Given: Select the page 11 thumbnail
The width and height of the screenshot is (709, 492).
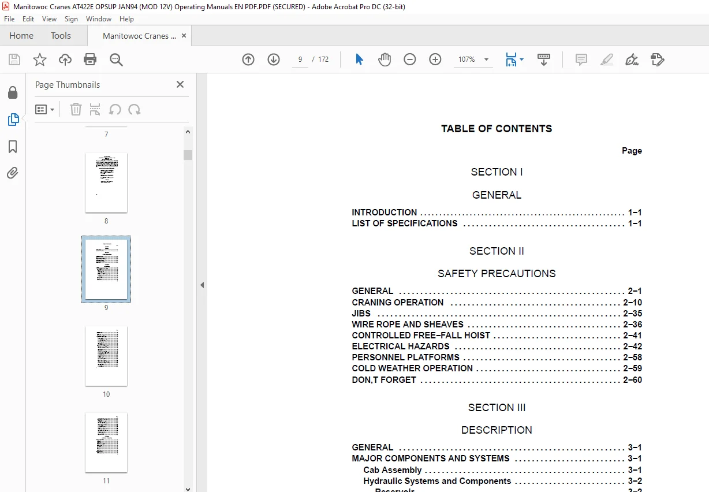Looking at the screenshot, I should (x=106, y=442).
